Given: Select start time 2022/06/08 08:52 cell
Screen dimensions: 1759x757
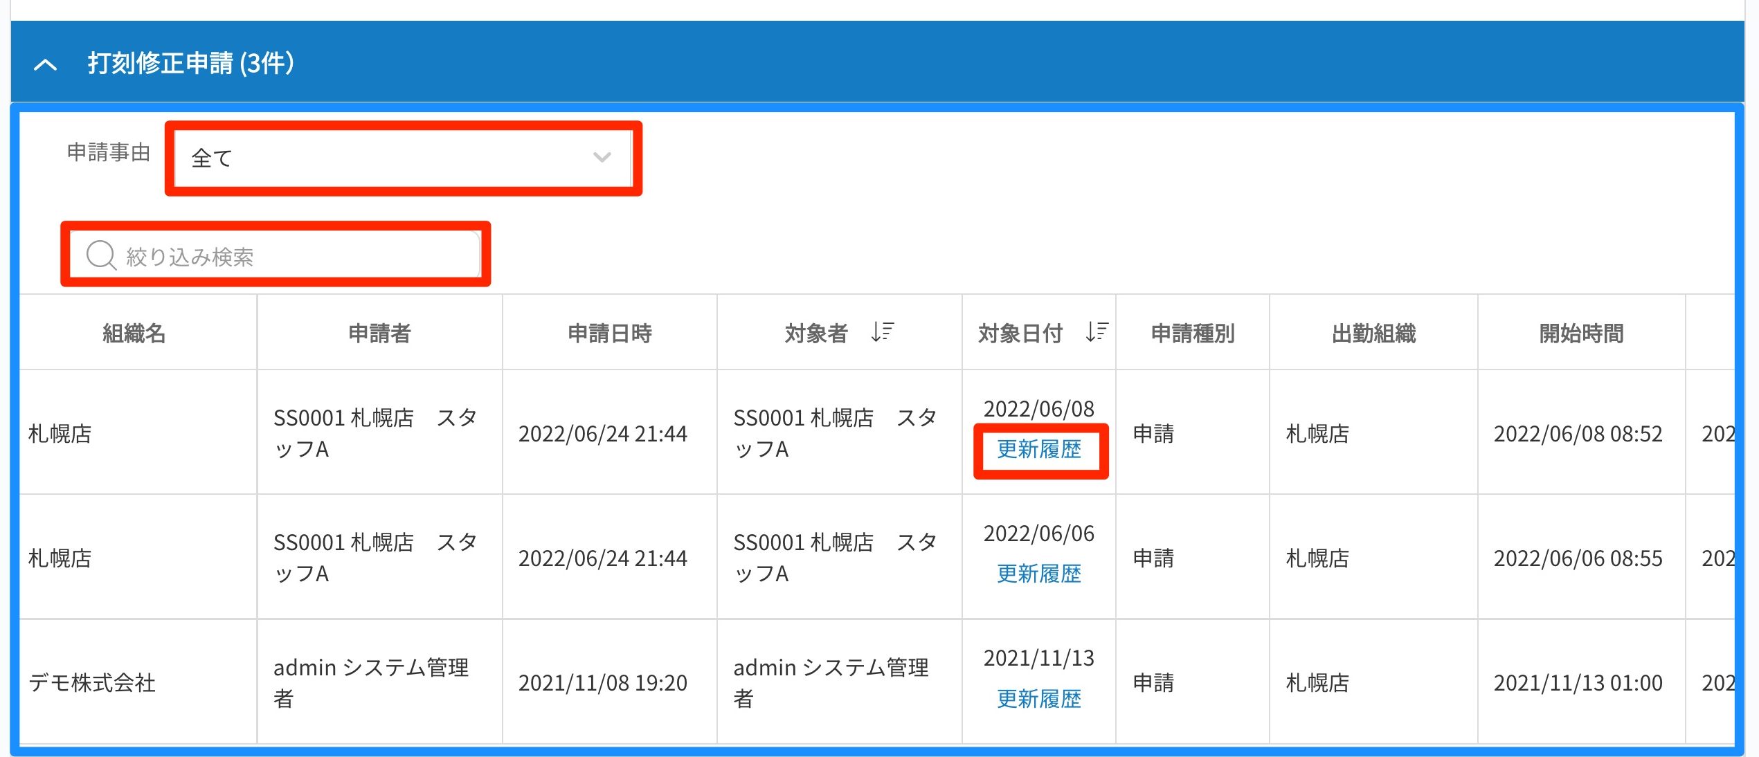Looking at the screenshot, I should point(1578,434).
